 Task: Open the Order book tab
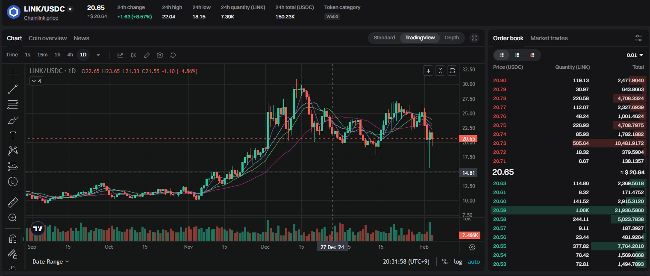508,38
